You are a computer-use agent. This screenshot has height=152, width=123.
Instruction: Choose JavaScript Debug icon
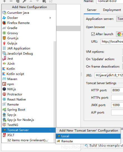(4, 53)
